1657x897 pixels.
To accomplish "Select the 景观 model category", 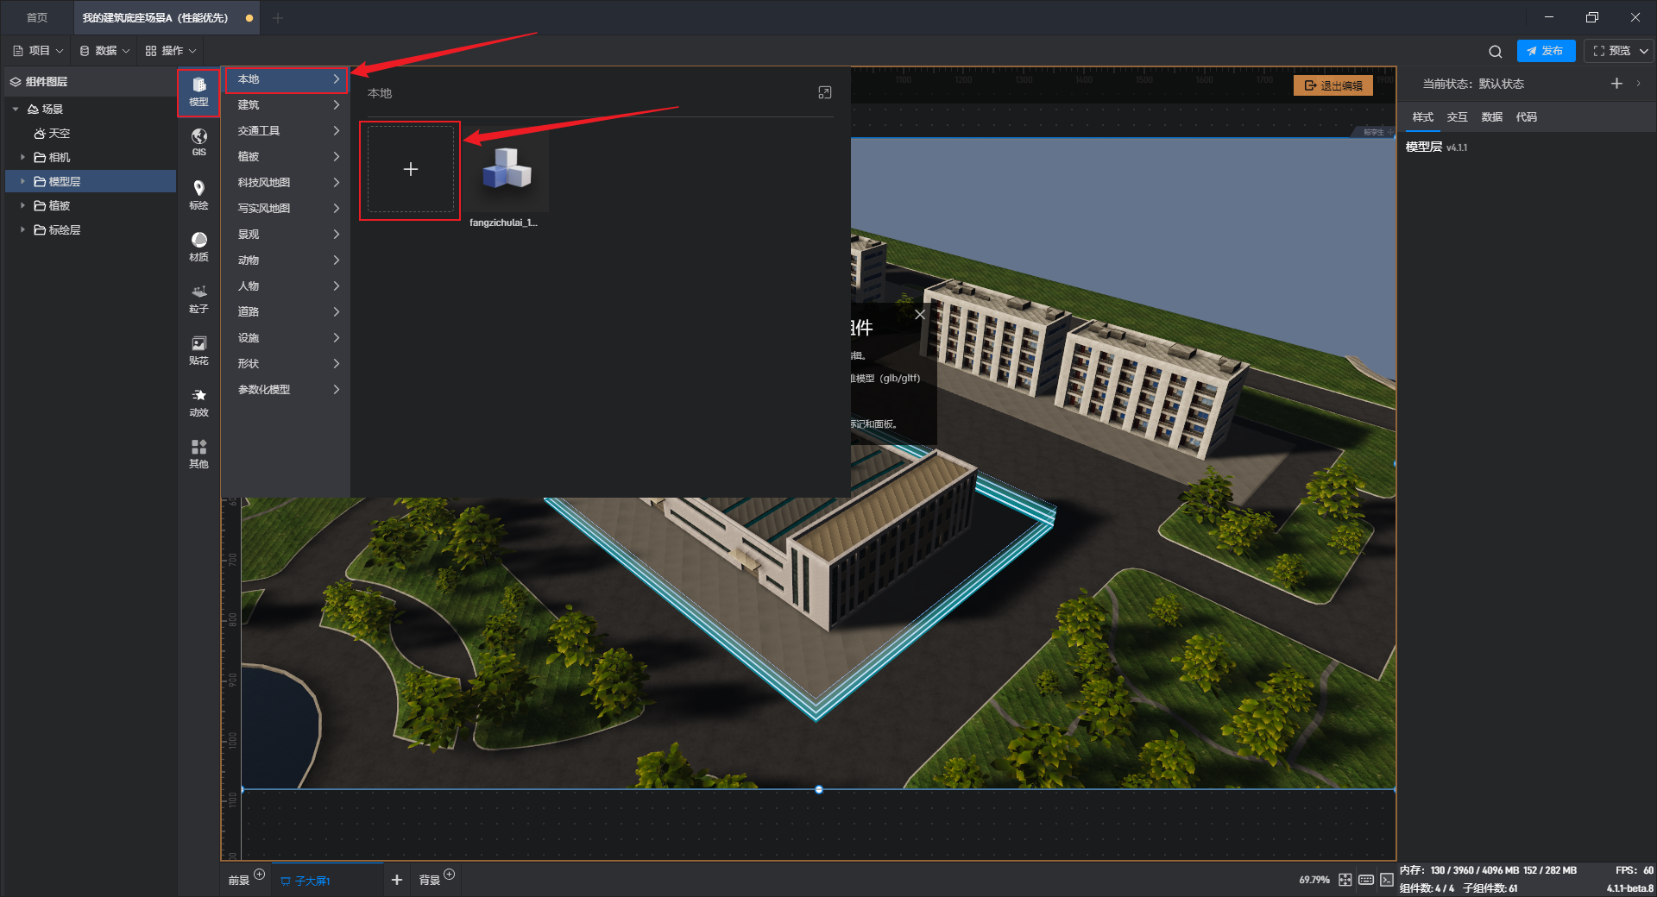I will (x=287, y=235).
